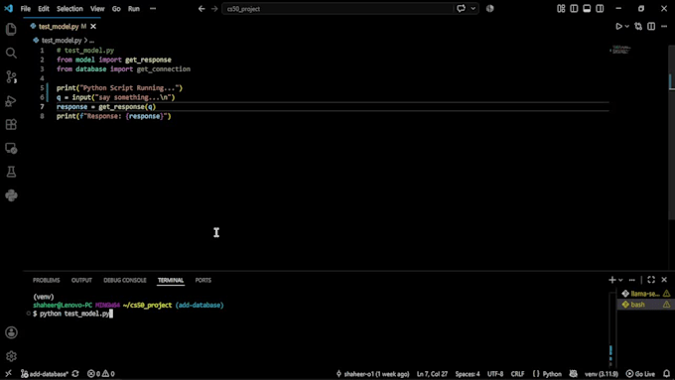Switch to the DEBUG CONSOLE tab
Viewport: 675px width, 380px height.
tap(125, 280)
